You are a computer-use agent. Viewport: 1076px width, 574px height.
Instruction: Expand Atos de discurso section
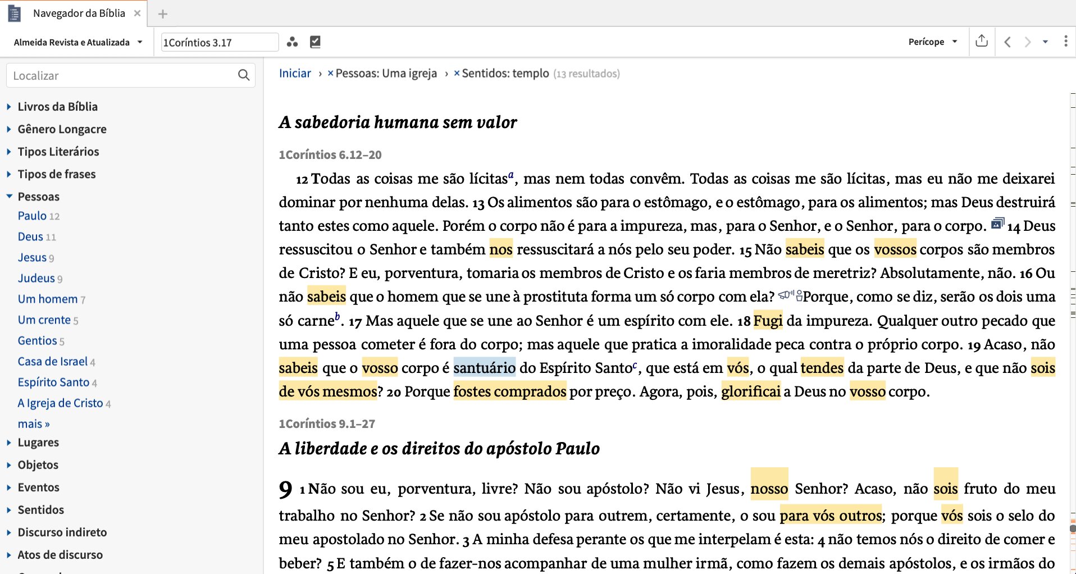tap(9, 555)
